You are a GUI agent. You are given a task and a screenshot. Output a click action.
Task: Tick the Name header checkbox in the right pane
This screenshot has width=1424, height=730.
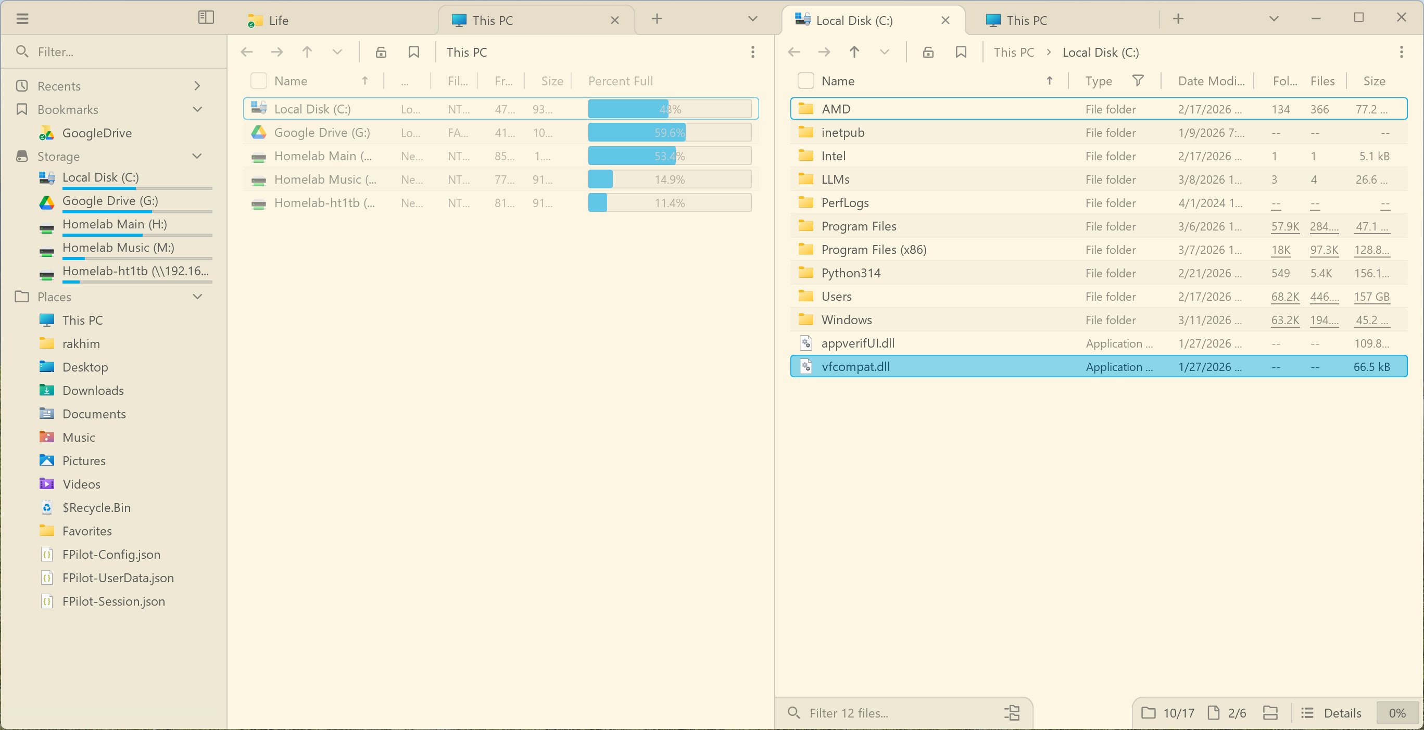point(805,81)
